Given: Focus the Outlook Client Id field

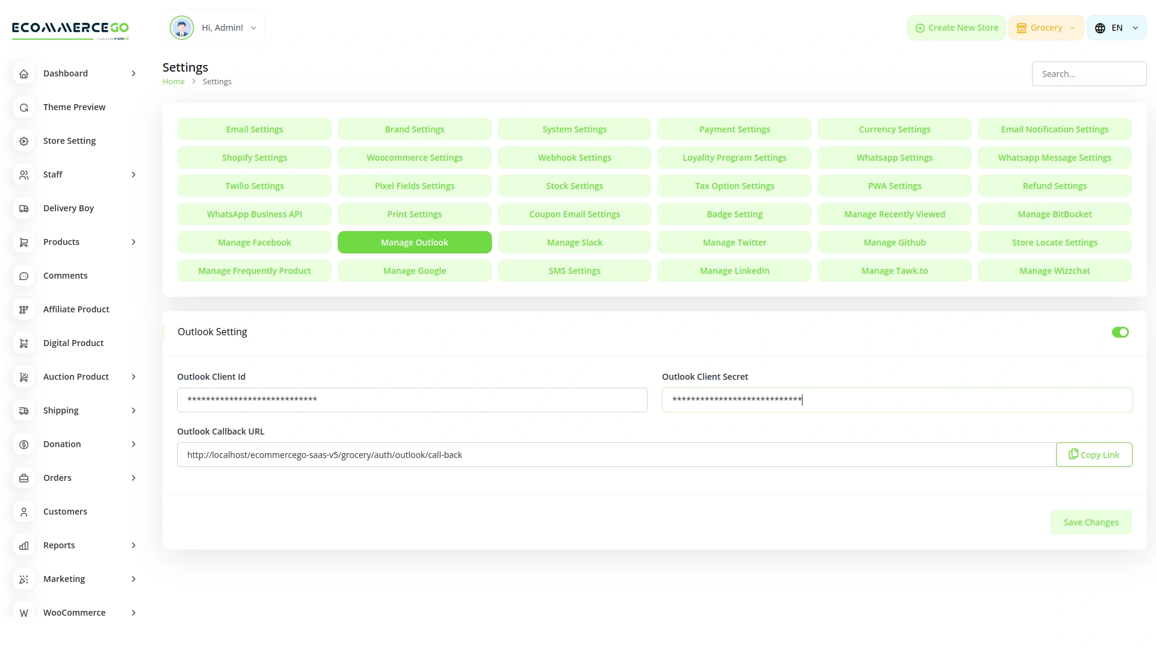Looking at the screenshot, I should [x=412, y=400].
